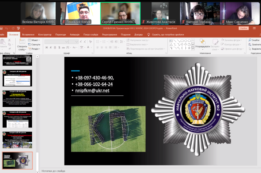261x173 pixels.
Task: Click the Знайти (Find) search icon
Action: [254, 40]
